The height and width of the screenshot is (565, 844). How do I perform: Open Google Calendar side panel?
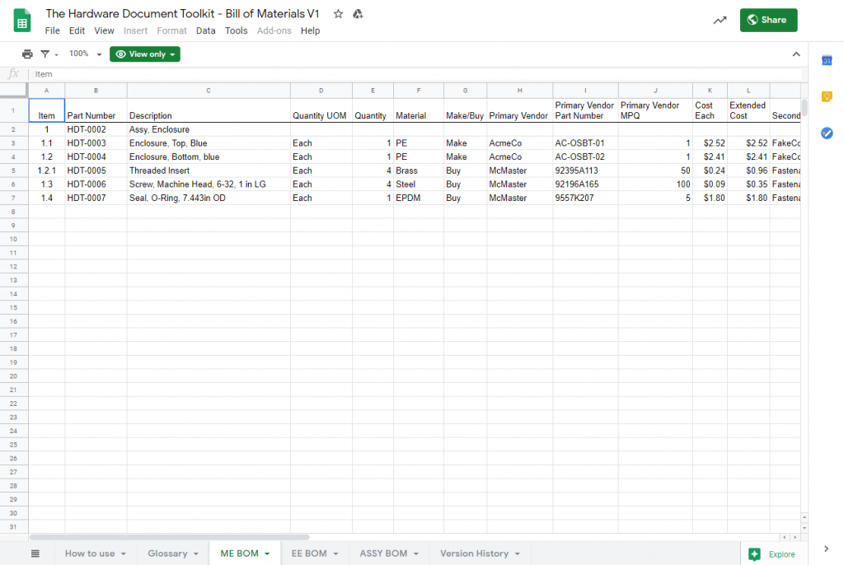pos(827,60)
